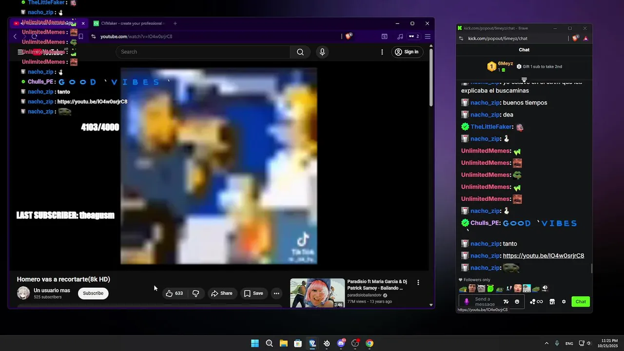Click the Paradisio video thumbnail

(x=317, y=293)
